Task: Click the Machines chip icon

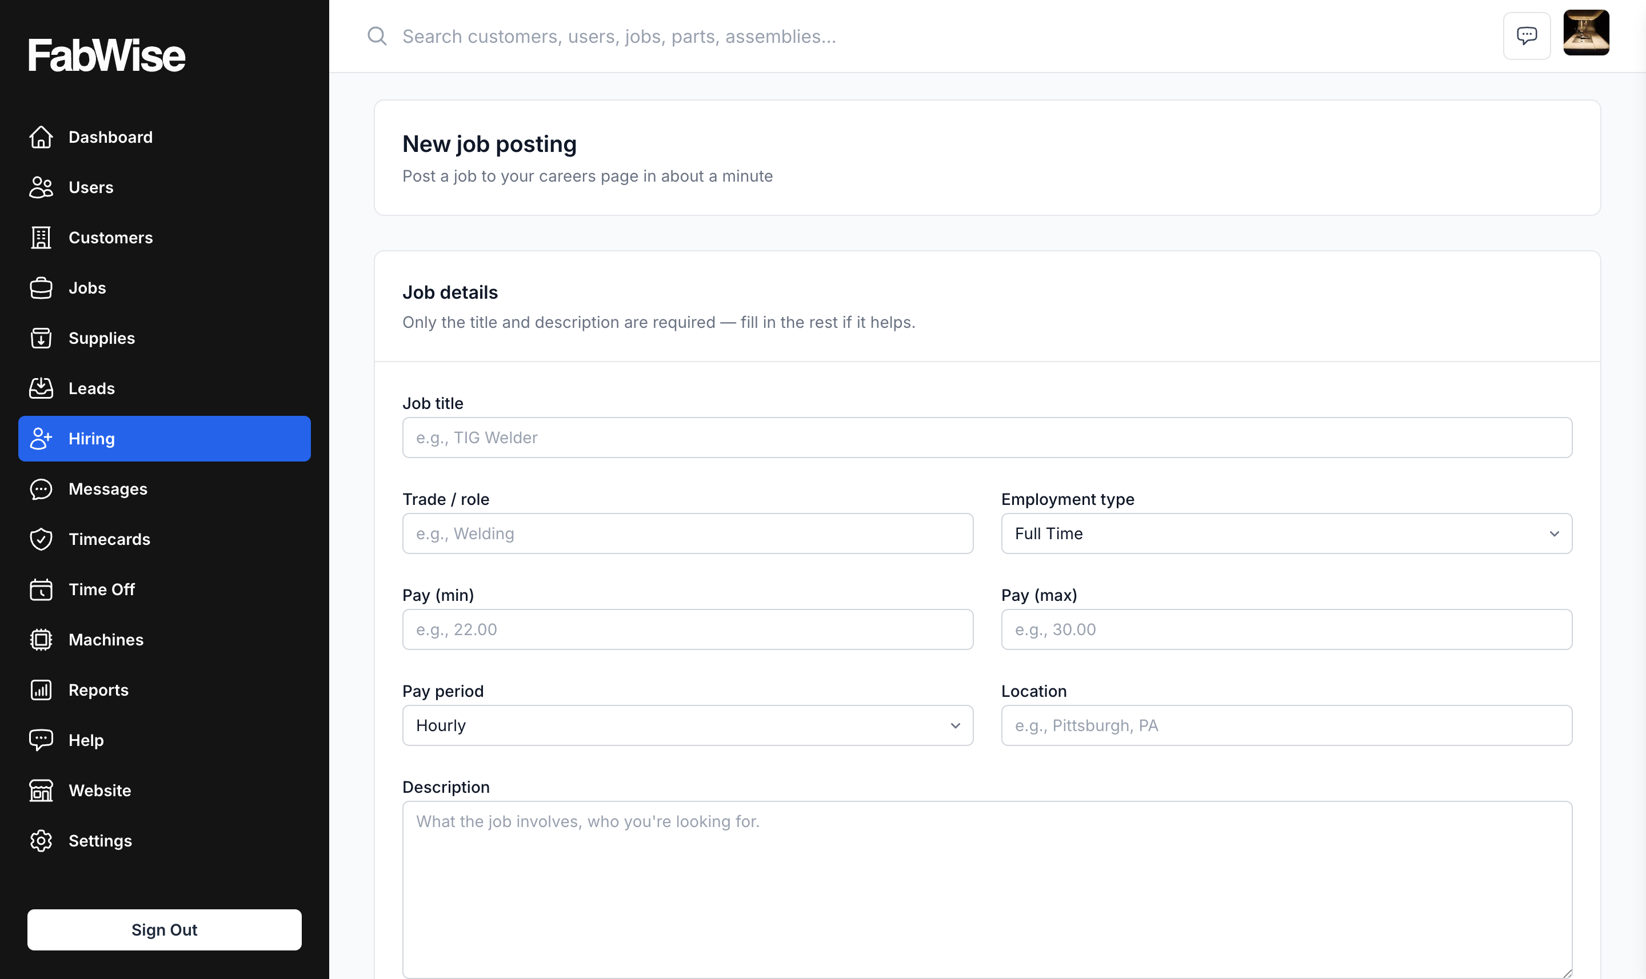Action: pyautogui.click(x=41, y=640)
